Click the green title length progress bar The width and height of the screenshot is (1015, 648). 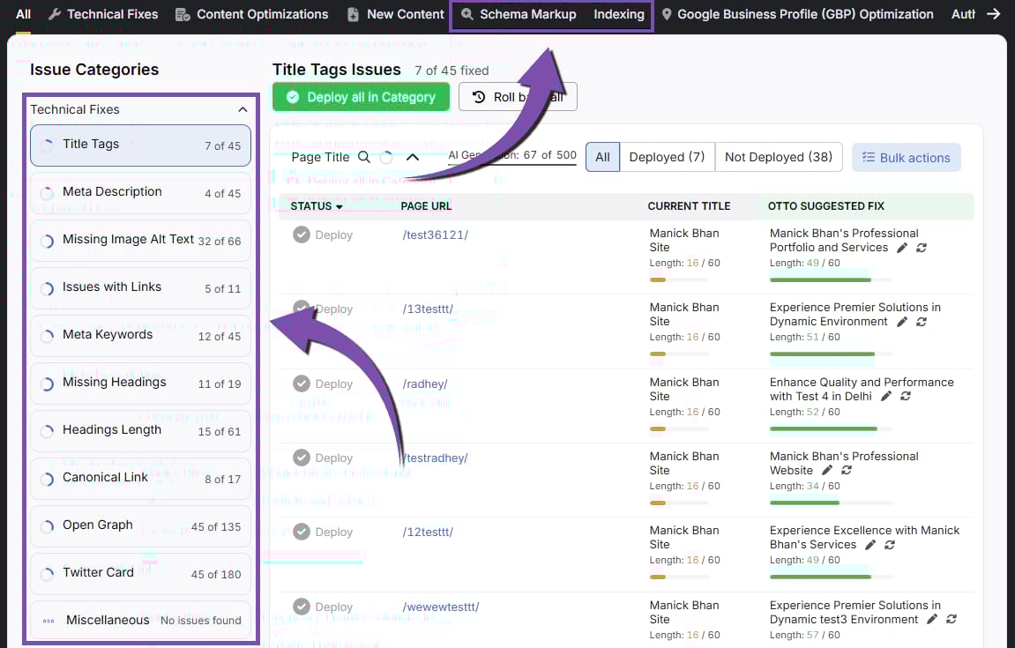(x=821, y=279)
